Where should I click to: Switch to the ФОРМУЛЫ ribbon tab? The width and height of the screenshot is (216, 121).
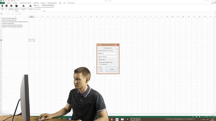[x=36, y=3]
